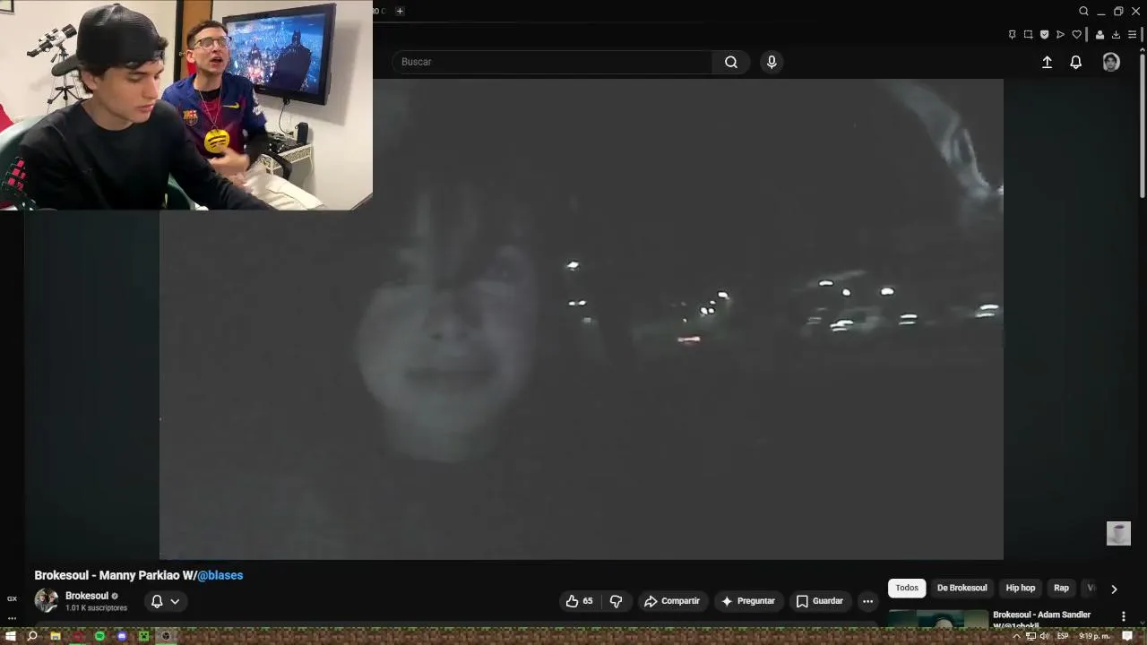Change the ESP input language in tray
This screenshot has height=645, width=1147.
pyautogui.click(x=1063, y=636)
